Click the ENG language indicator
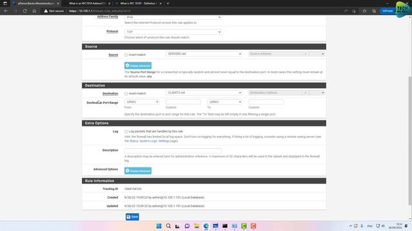The width and height of the screenshot is (412, 231). click(x=370, y=226)
